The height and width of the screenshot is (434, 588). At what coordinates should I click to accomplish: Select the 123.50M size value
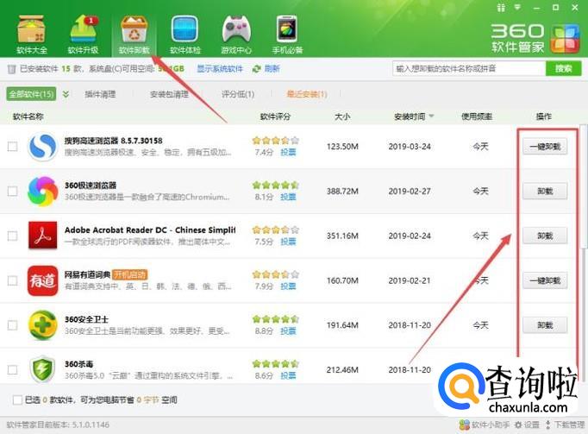[x=342, y=147]
